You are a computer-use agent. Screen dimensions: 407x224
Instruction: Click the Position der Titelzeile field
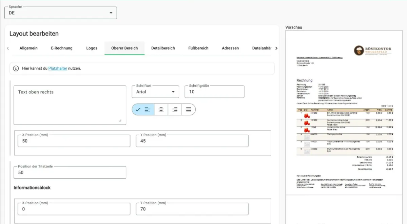[x=70, y=172]
